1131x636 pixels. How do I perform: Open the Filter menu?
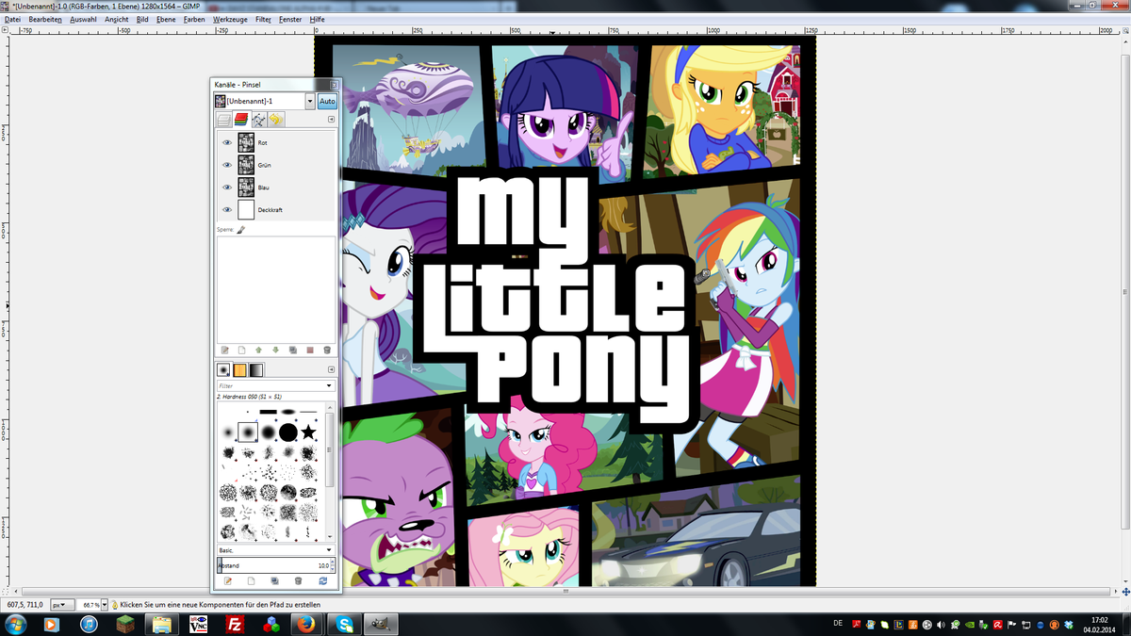tap(264, 19)
